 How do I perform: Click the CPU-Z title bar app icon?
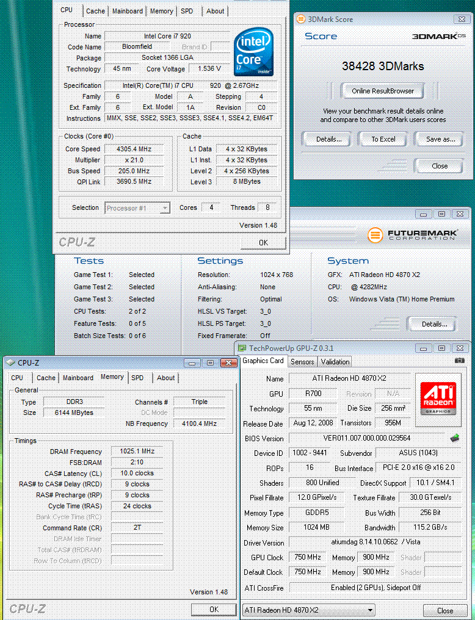click(11, 362)
